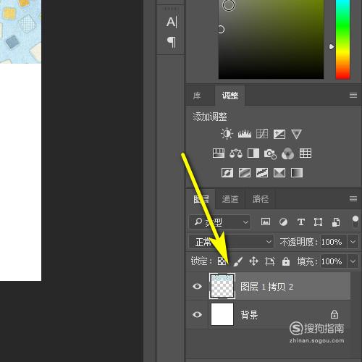Lock image pixels with brush icon
362x362 pixels.
point(238,261)
